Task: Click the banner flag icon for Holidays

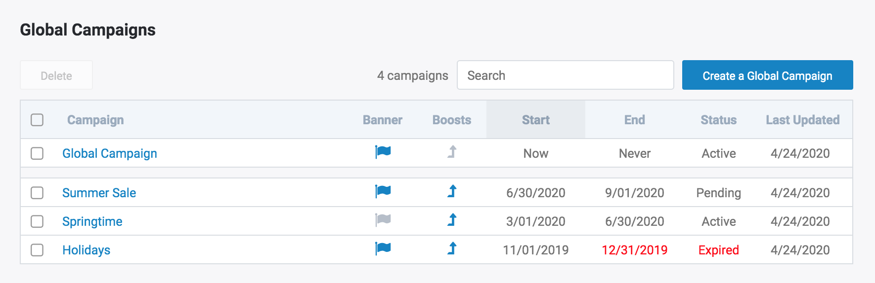Action: point(383,248)
